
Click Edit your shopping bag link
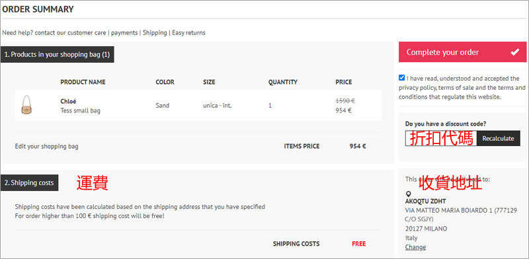pyautogui.click(x=46, y=147)
